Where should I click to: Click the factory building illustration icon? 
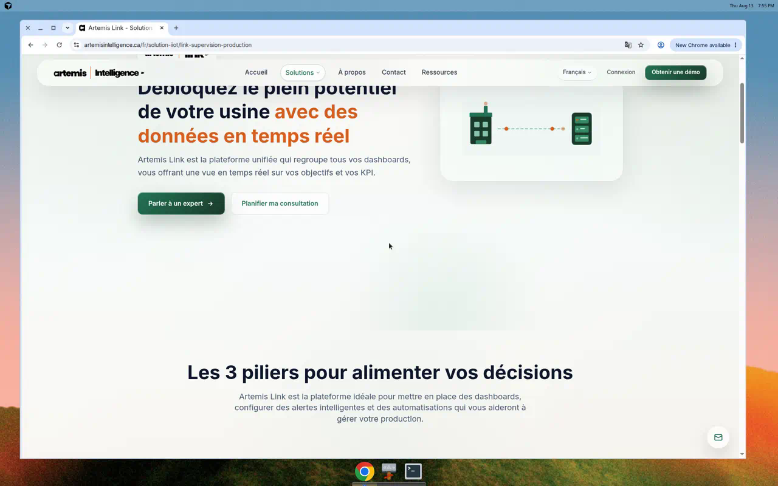(481, 123)
